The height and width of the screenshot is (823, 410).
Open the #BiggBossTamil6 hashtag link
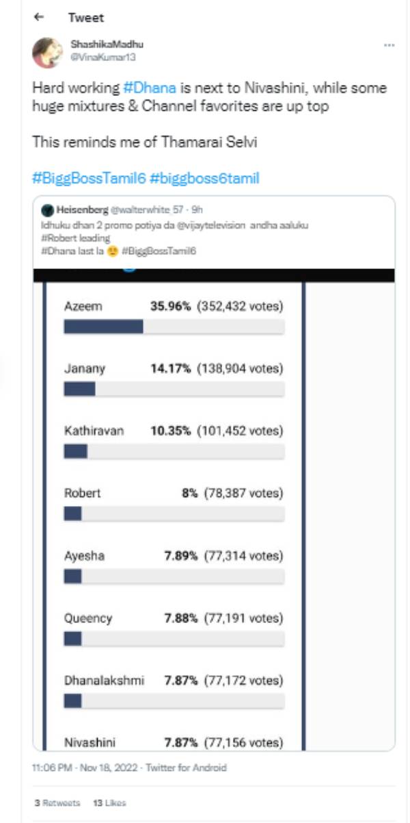coord(87,179)
